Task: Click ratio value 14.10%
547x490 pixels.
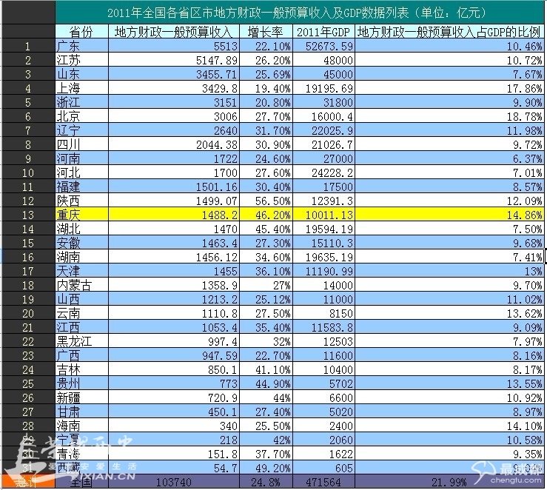Action: tap(449, 426)
